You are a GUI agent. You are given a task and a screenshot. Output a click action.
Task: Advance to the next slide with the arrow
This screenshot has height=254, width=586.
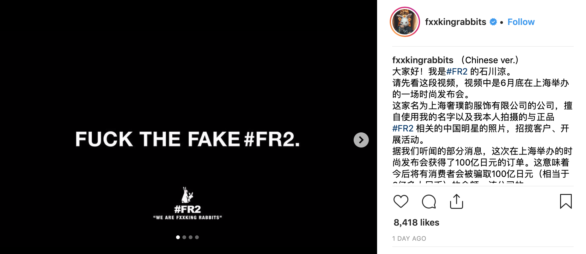[361, 140]
